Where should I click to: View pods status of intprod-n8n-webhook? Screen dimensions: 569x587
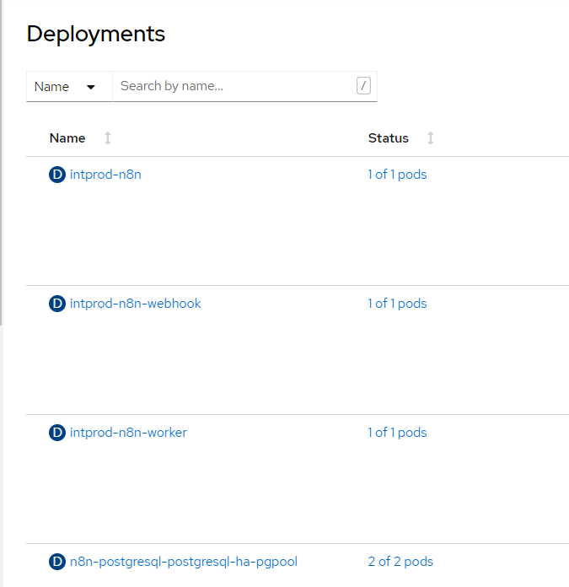tap(397, 304)
